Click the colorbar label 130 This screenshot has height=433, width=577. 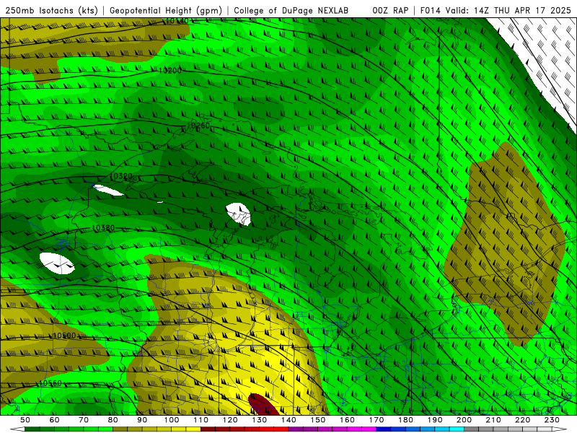coord(259,420)
